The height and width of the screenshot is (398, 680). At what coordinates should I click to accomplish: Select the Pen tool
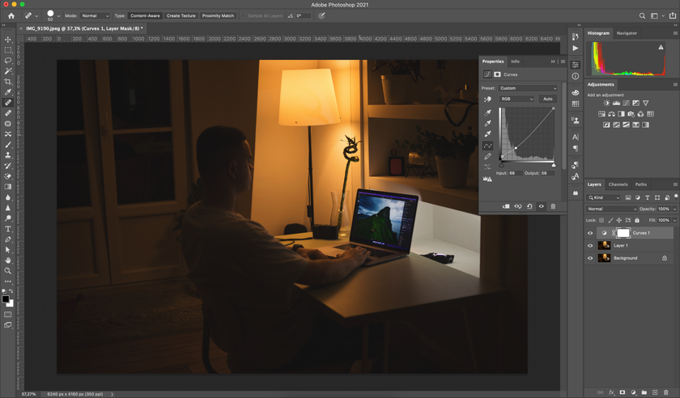click(8, 239)
